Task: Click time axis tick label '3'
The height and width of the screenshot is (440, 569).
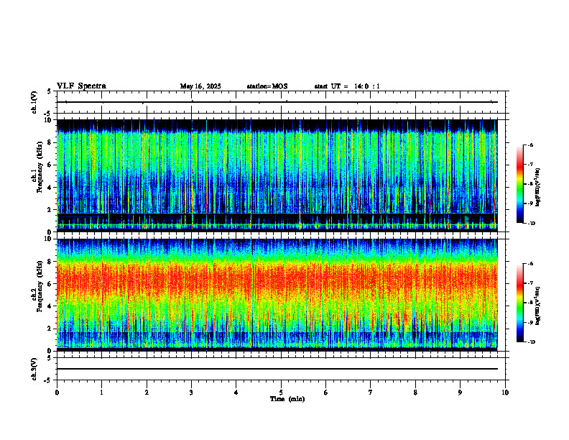Action: (x=191, y=393)
